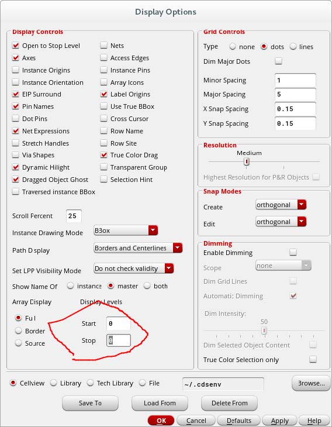Enable the Nets checkbox
The image size is (332, 427).
(x=103, y=45)
